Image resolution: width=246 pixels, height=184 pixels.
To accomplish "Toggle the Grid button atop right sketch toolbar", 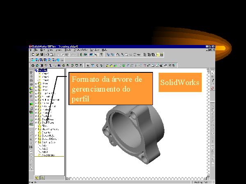I will pos(212,73).
